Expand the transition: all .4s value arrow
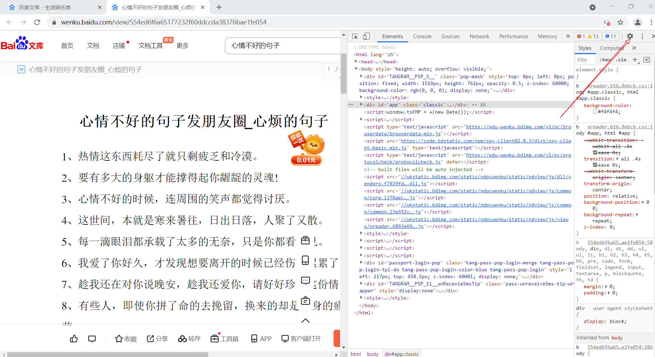Viewport: 655px width, 357px height. coord(617,159)
